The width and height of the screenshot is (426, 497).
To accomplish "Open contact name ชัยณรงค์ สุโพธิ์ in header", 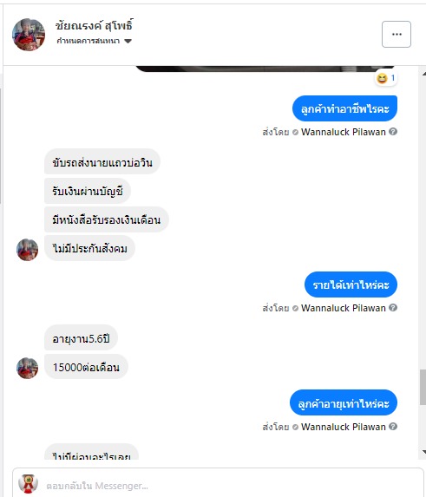I will pos(95,26).
